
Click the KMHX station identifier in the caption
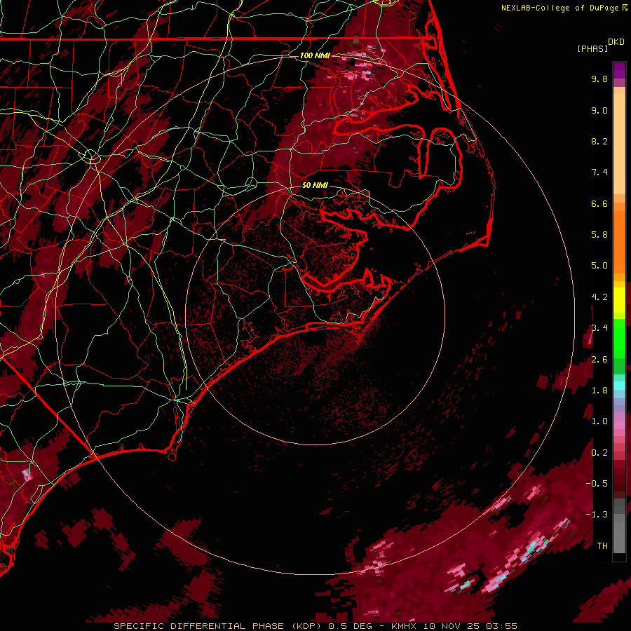click(x=404, y=626)
